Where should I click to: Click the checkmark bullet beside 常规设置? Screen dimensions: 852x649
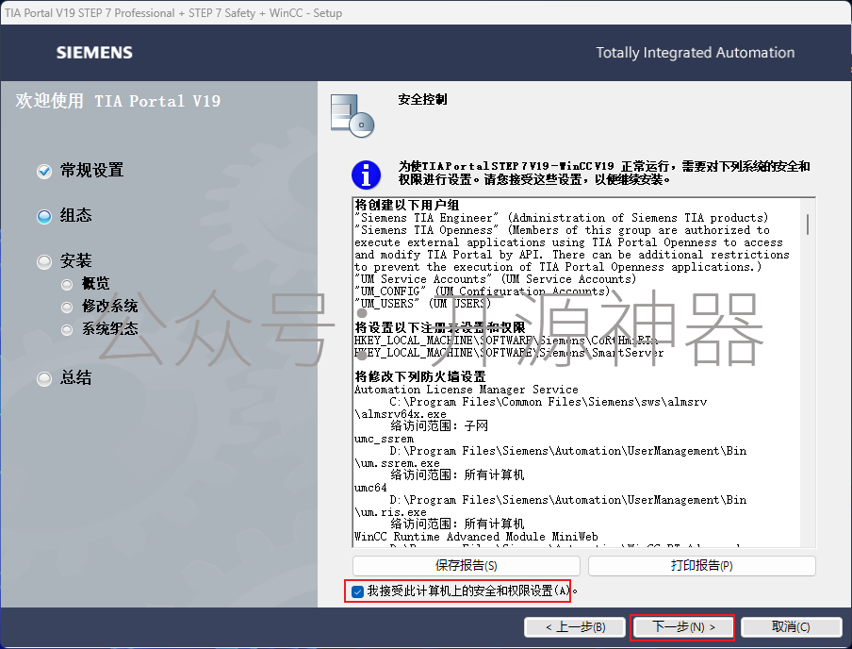pyautogui.click(x=44, y=172)
